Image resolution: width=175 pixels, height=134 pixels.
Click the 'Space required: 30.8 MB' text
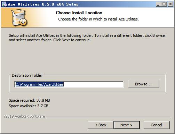(29, 100)
